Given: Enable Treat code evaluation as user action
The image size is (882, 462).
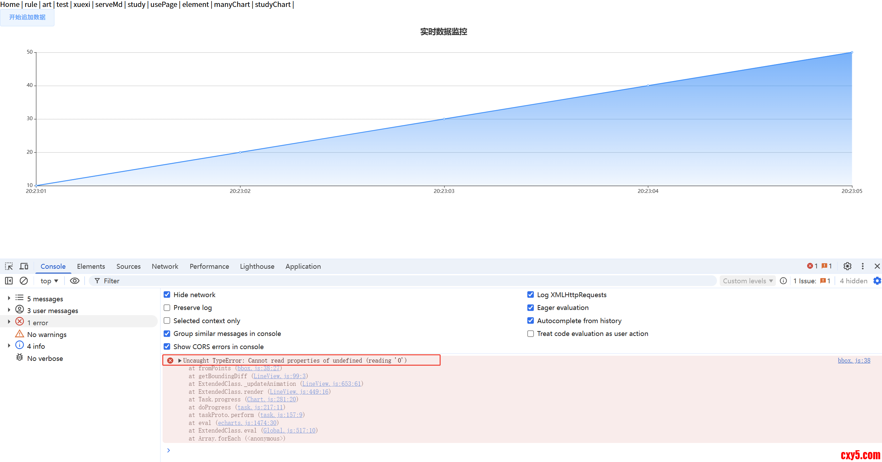Looking at the screenshot, I should coord(530,334).
